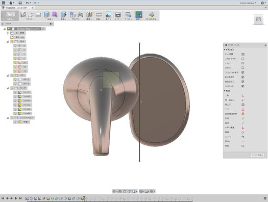Activate the Select tool
Screen dimensions: 268x202
click(139, 14)
